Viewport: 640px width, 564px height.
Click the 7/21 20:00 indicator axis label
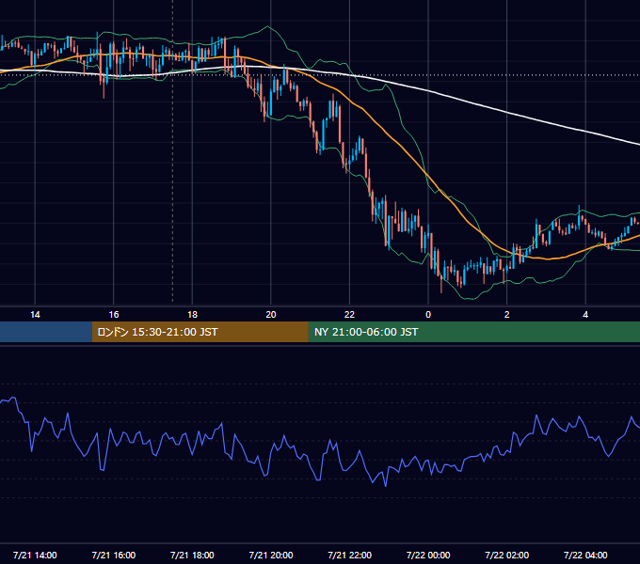point(271,555)
